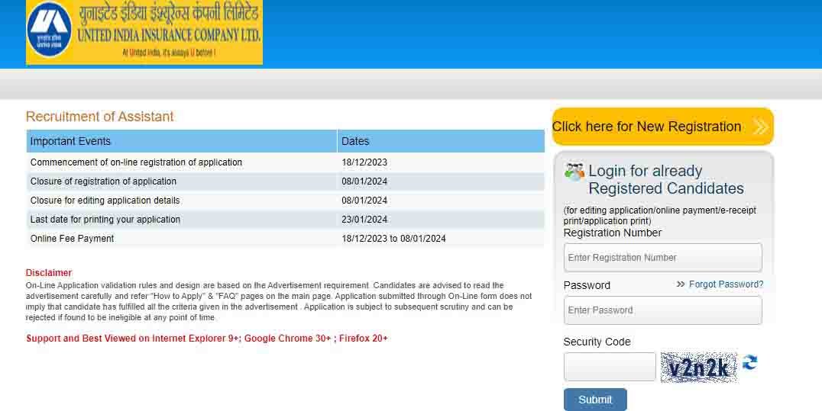
Task: Select the red Disclaimer heading
Action: tap(49, 273)
